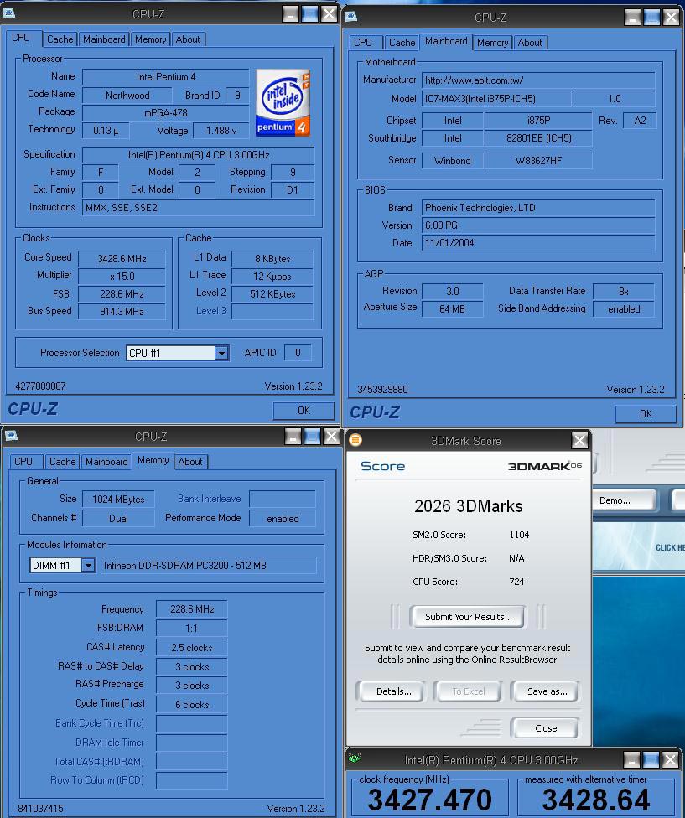Select About tab in the Memory CPU-Z window
685x818 pixels.
[190, 462]
